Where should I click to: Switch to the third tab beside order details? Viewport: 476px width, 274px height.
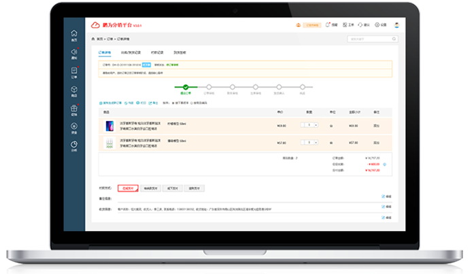[157, 52]
